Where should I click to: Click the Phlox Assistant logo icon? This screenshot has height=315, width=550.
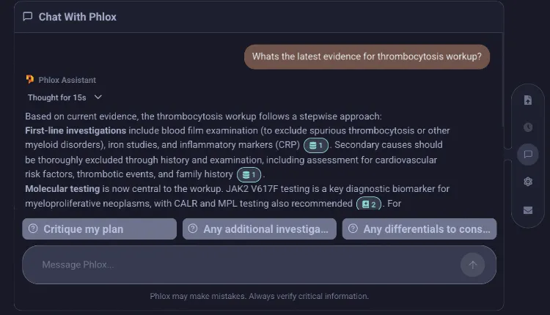(30, 80)
